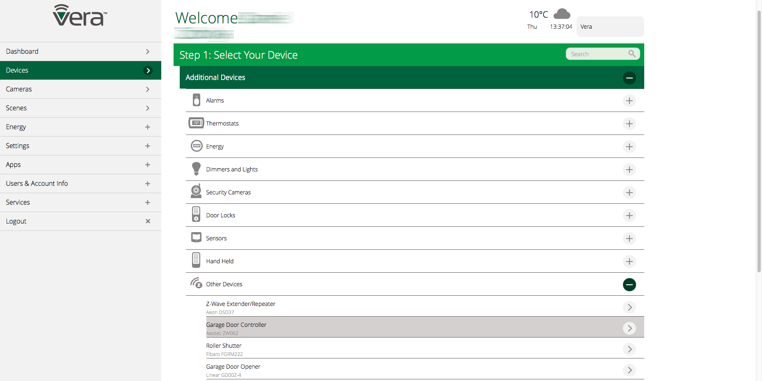Viewport: 762px width, 381px height.
Task: Click the Thermostats device icon
Action: coord(196,123)
